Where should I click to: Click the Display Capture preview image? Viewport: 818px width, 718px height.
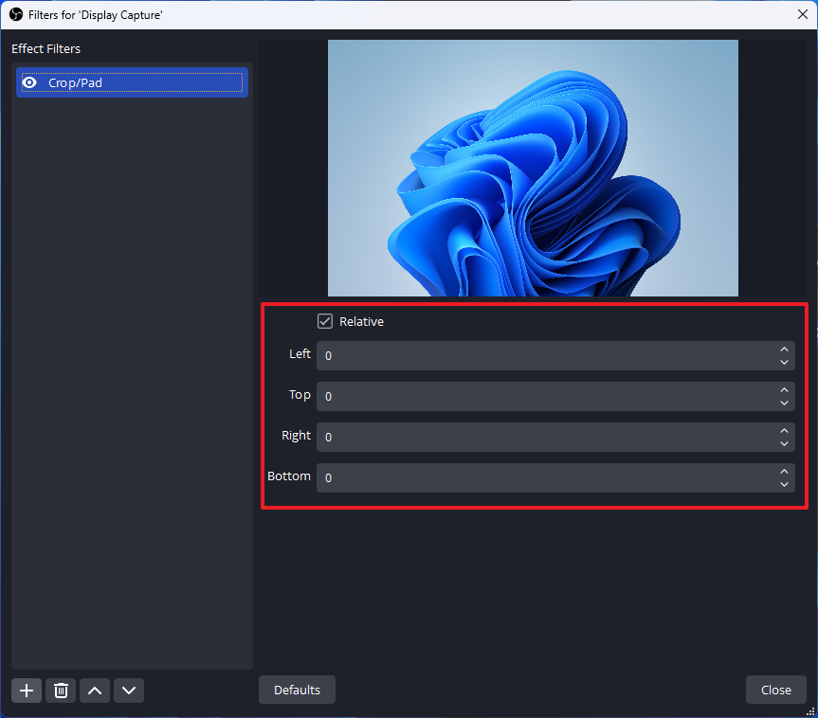(533, 168)
